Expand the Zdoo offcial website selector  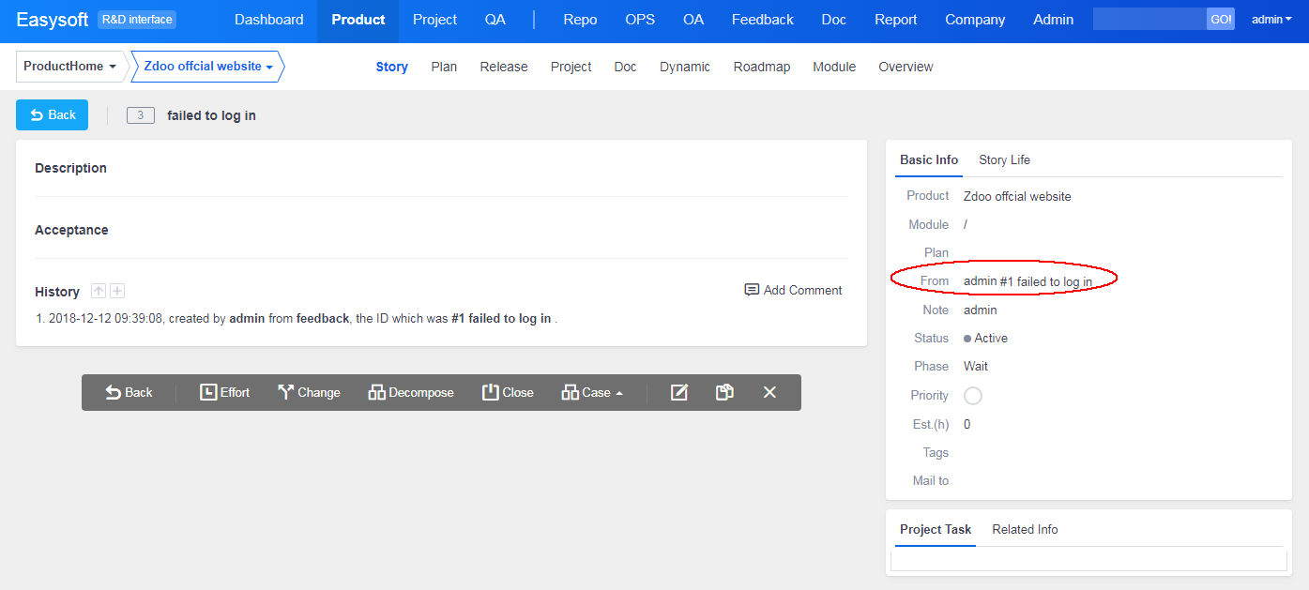tap(208, 67)
